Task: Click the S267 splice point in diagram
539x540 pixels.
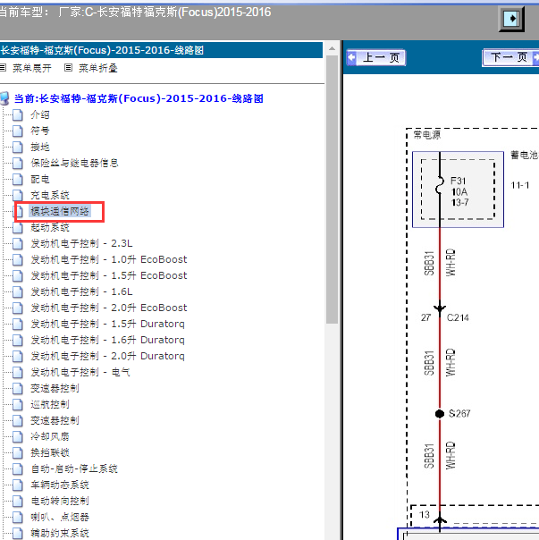Action: [x=440, y=413]
